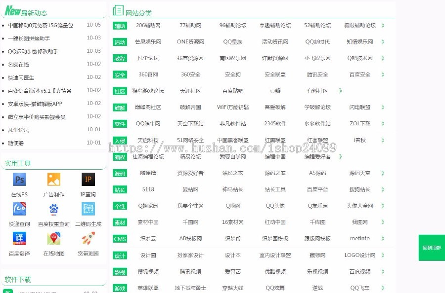Click the 网站分类 list icon in header
Screen dimensions: 445x293
point(118,10)
